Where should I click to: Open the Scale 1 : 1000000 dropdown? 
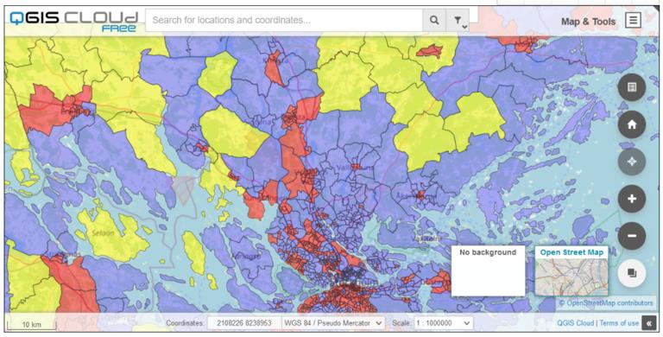pyautogui.click(x=444, y=323)
